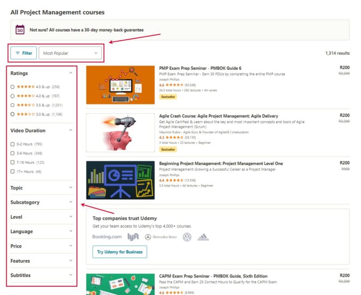The image size is (361, 295).
Task: Click the funnel icon on the Filter button
Action: [17, 53]
